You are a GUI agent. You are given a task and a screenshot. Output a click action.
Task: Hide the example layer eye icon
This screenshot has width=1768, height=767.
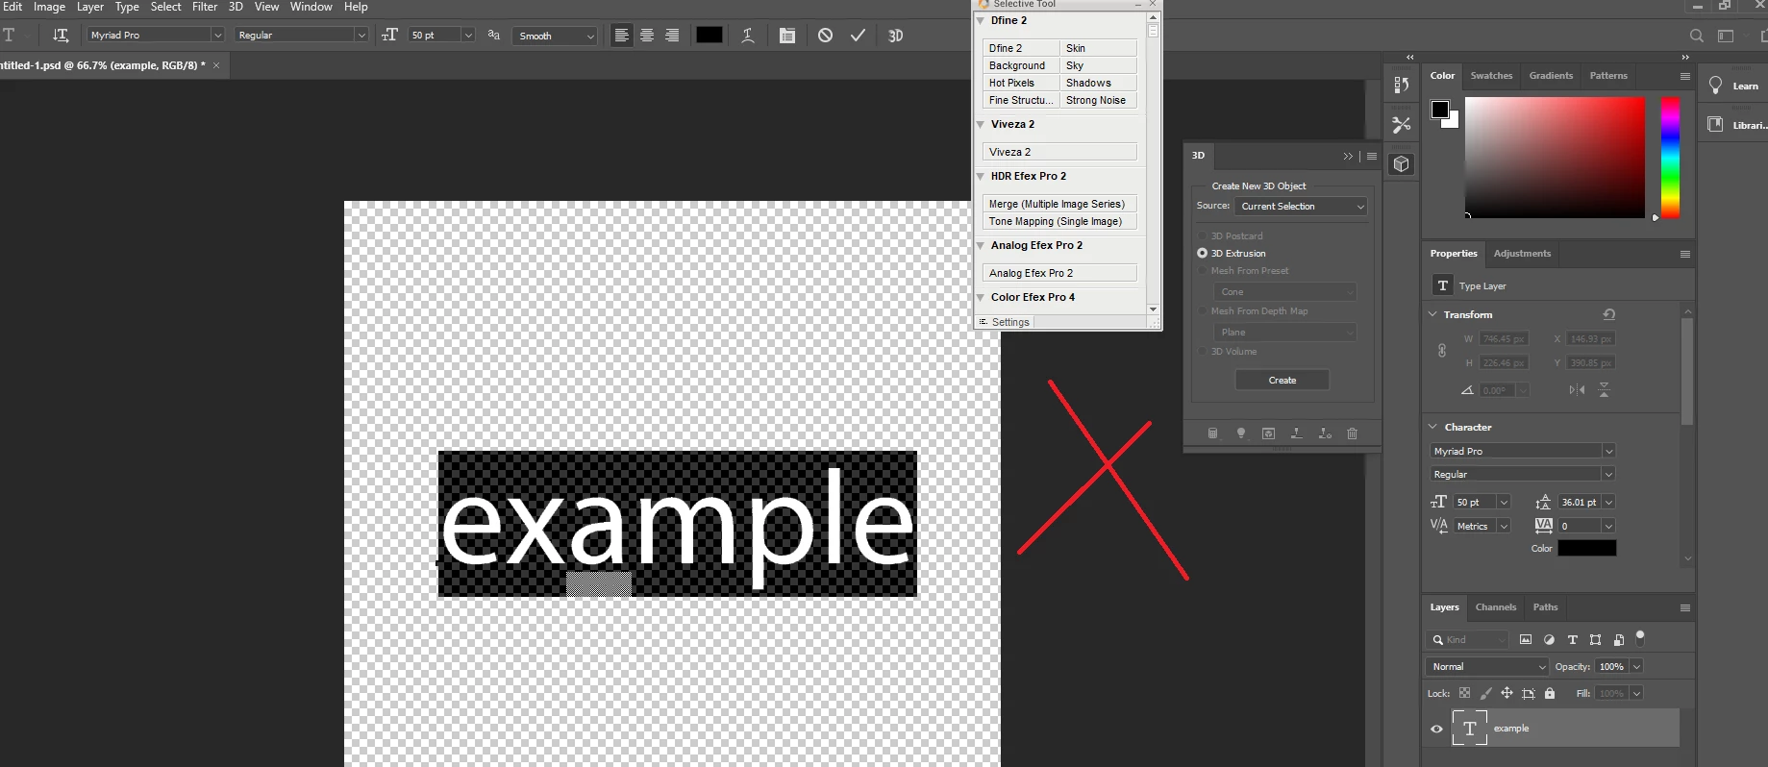coord(1436,729)
